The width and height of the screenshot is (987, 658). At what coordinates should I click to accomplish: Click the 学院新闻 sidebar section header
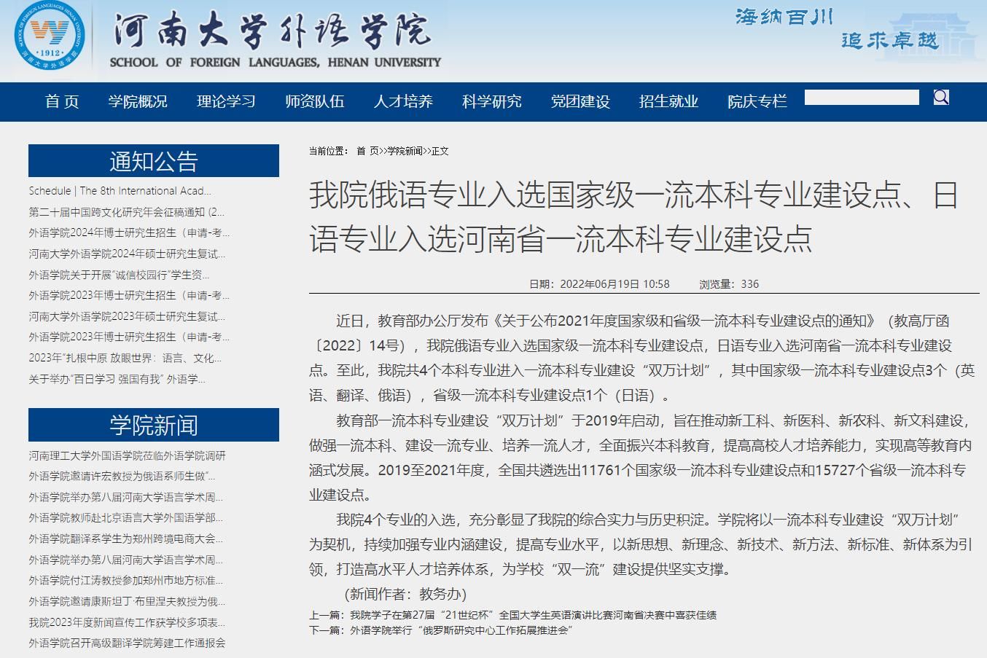(x=154, y=425)
